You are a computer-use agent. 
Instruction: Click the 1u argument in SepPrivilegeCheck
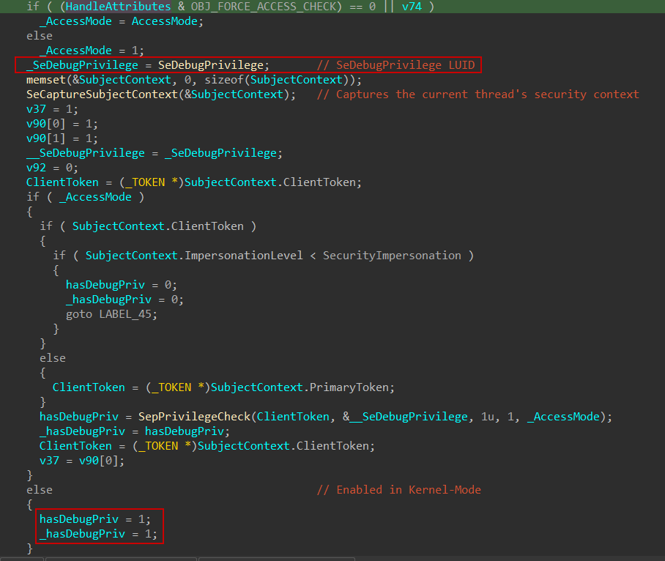[487, 417]
